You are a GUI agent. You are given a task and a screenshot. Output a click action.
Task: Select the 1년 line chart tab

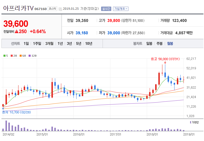(x=60, y=43)
